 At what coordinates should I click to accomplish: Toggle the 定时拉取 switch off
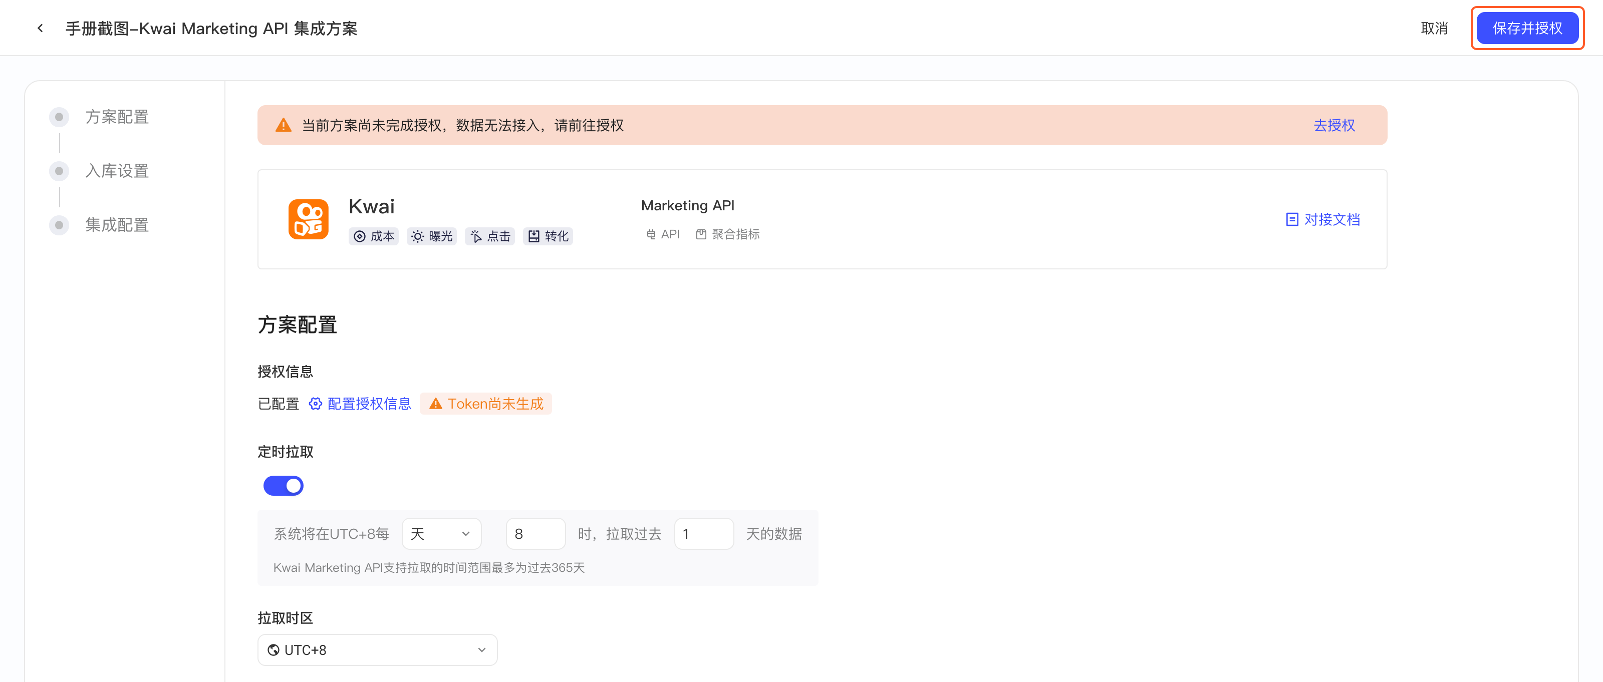coord(283,486)
